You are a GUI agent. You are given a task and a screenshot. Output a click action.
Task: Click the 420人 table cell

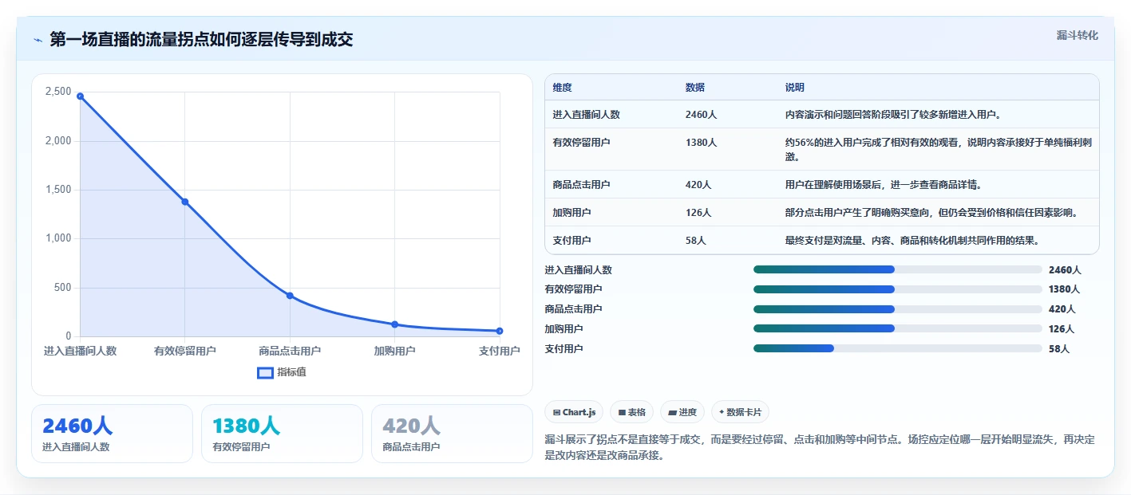coord(698,185)
